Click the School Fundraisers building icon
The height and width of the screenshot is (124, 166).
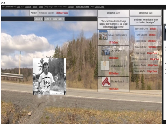[103, 35]
